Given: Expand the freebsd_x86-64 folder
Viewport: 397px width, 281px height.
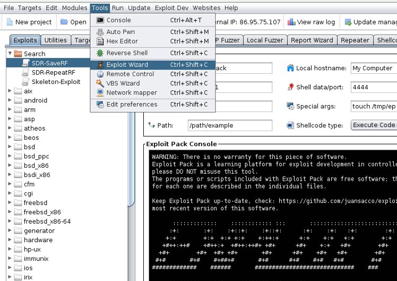Looking at the screenshot, I should coord(10,221).
